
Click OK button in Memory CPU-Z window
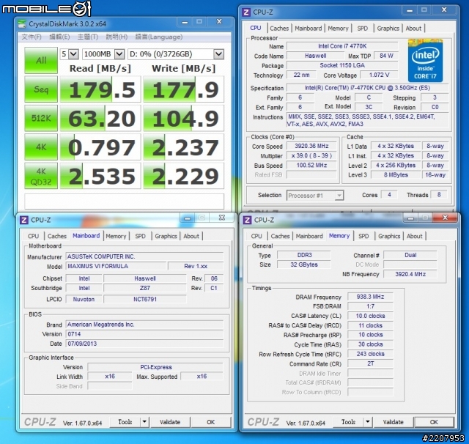pyautogui.click(x=434, y=422)
